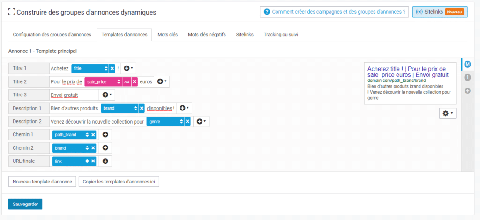Screen dimensions: 480x220
Task: Click 'Bien d'autres produits' text in Description 1
Action: (75, 108)
